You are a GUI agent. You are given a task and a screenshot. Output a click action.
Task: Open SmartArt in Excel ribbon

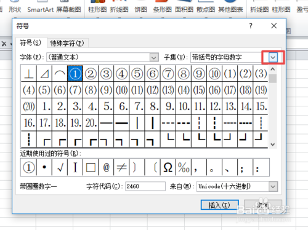[41, 9]
